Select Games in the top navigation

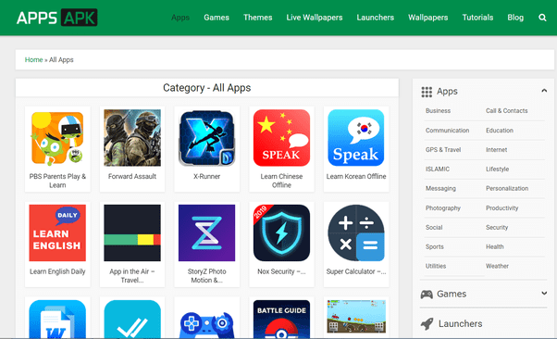217,18
